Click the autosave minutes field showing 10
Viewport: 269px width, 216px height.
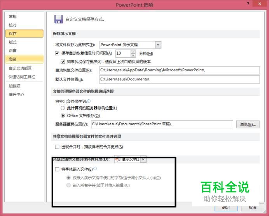click(x=123, y=53)
